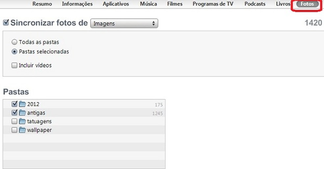Open the Música tab

pyautogui.click(x=148, y=4)
